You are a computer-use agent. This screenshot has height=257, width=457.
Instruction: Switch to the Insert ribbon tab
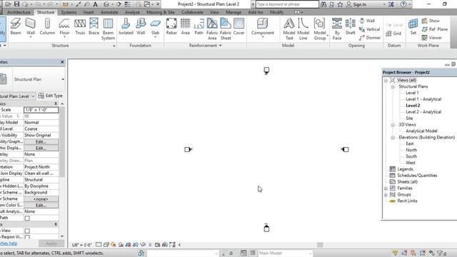tap(89, 12)
